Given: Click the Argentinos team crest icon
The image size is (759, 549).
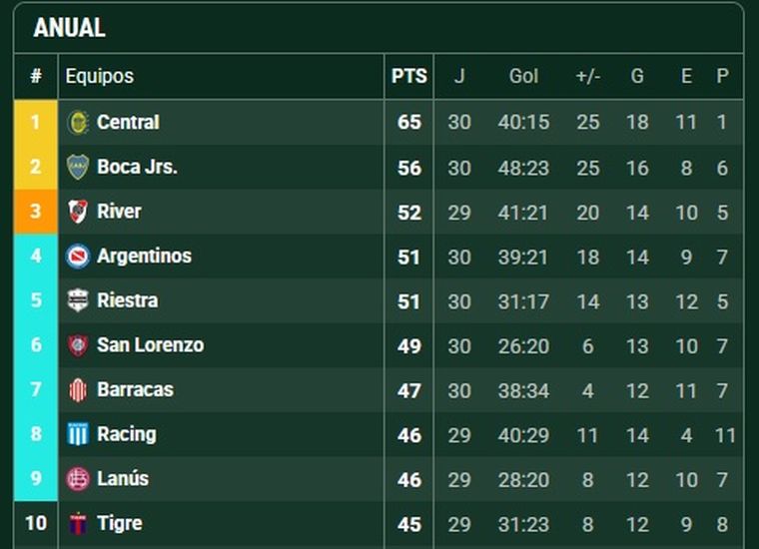Looking at the screenshot, I should [x=78, y=257].
